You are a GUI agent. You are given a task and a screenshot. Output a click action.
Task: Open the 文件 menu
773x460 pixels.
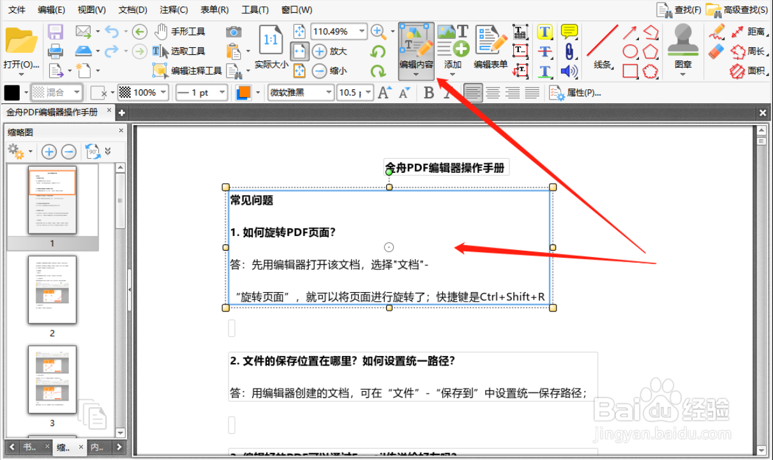tap(17, 10)
